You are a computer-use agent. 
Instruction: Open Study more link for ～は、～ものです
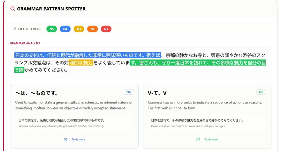click(x=78, y=139)
